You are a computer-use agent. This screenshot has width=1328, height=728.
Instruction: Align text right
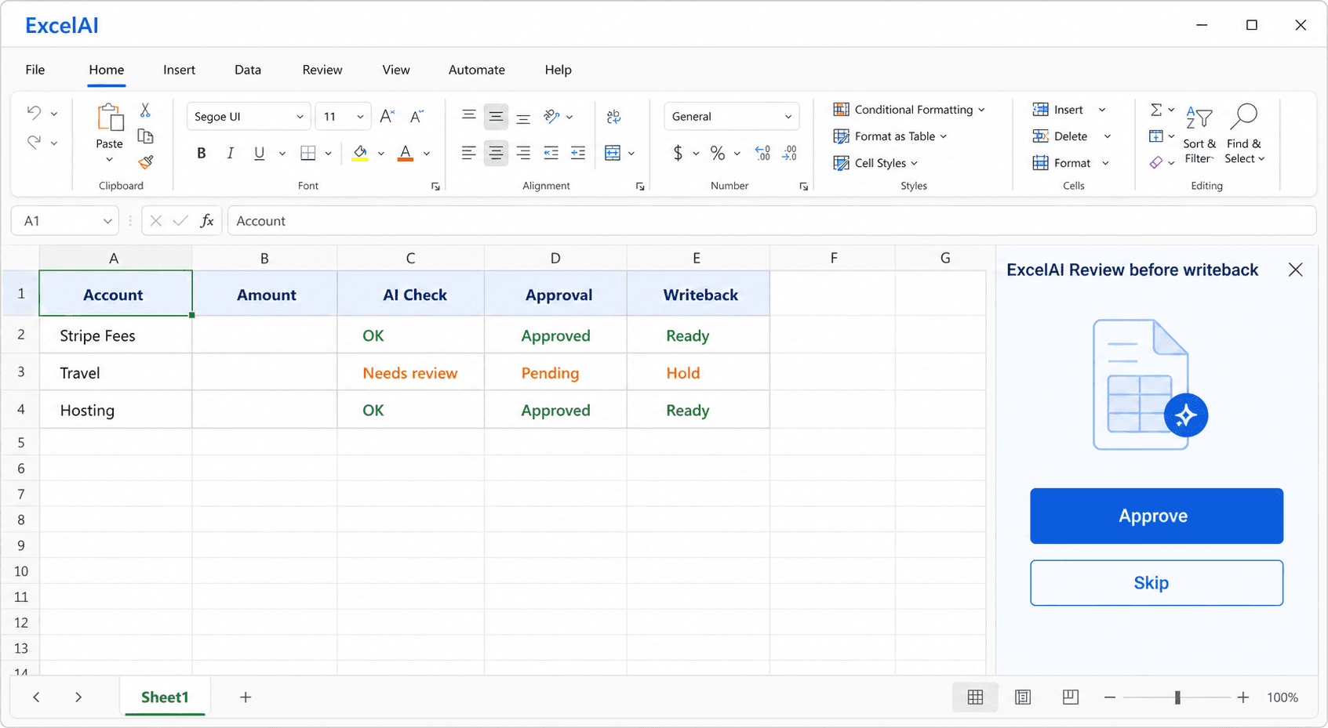pyautogui.click(x=523, y=153)
